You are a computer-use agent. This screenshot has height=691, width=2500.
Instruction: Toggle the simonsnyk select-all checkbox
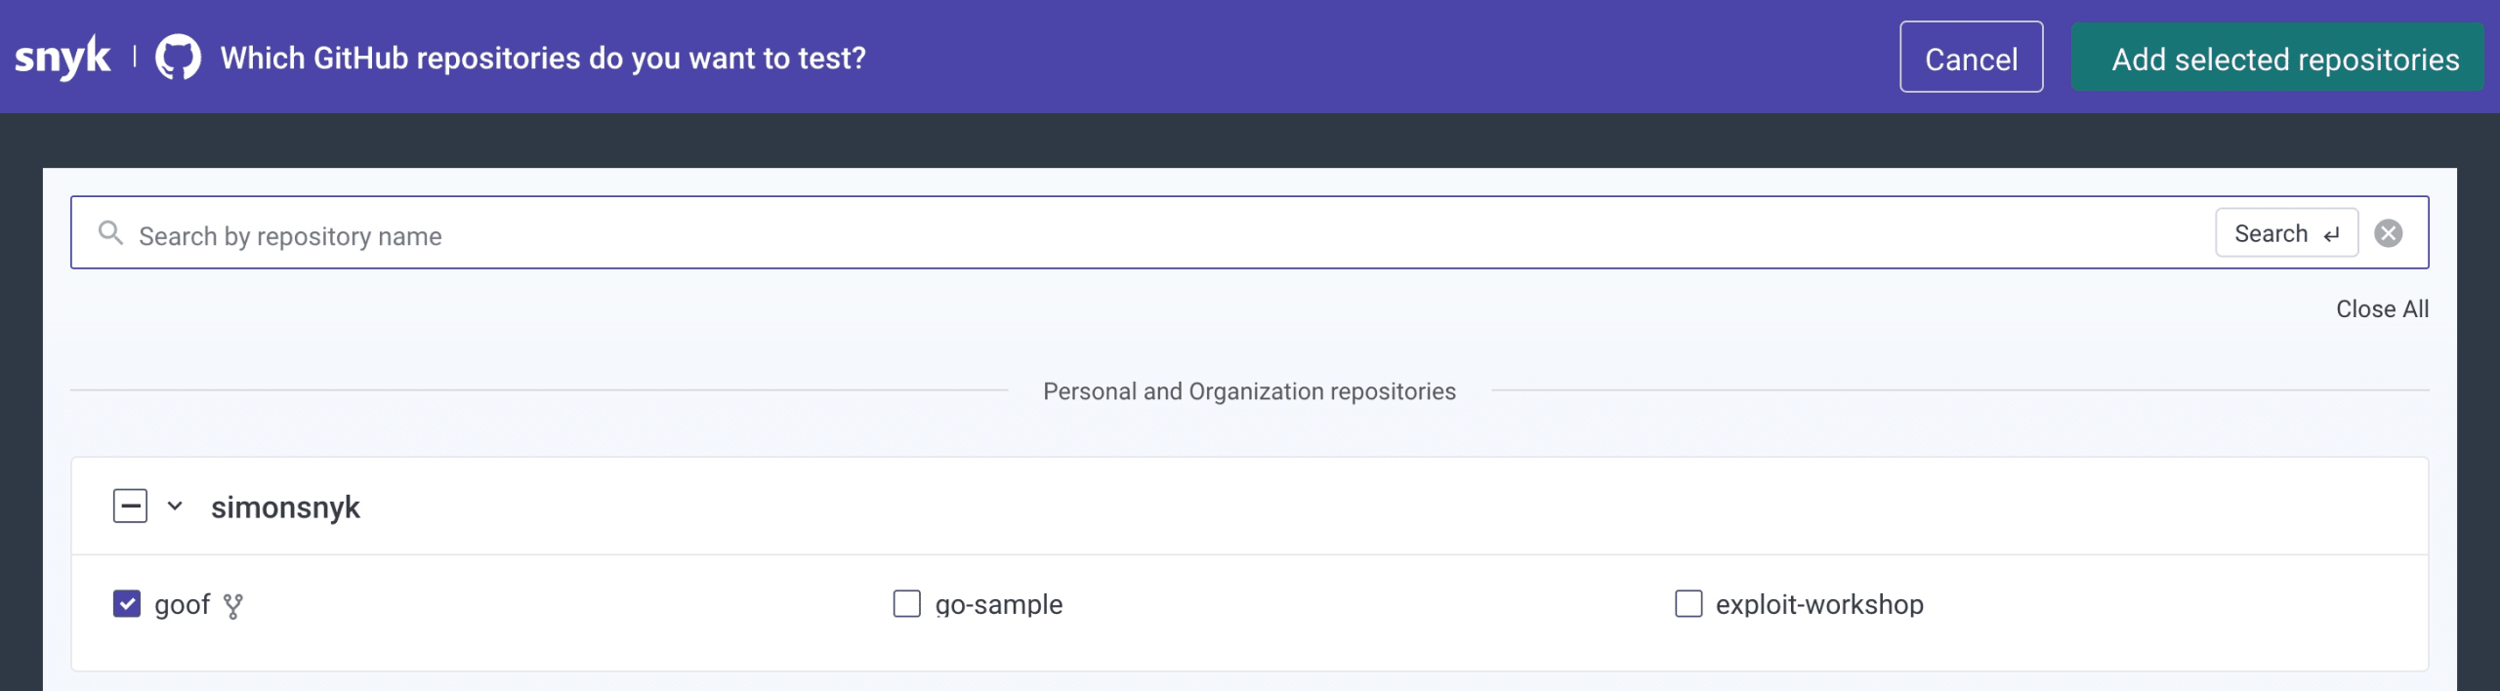tap(130, 506)
